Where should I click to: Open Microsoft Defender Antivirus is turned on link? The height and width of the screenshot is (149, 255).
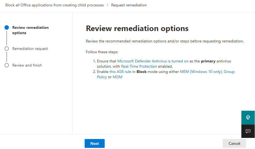point(153,61)
